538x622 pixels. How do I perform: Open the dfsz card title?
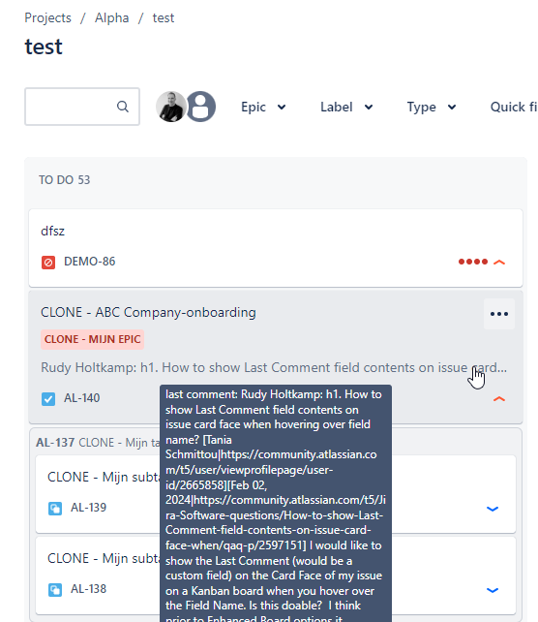[52, 231]
